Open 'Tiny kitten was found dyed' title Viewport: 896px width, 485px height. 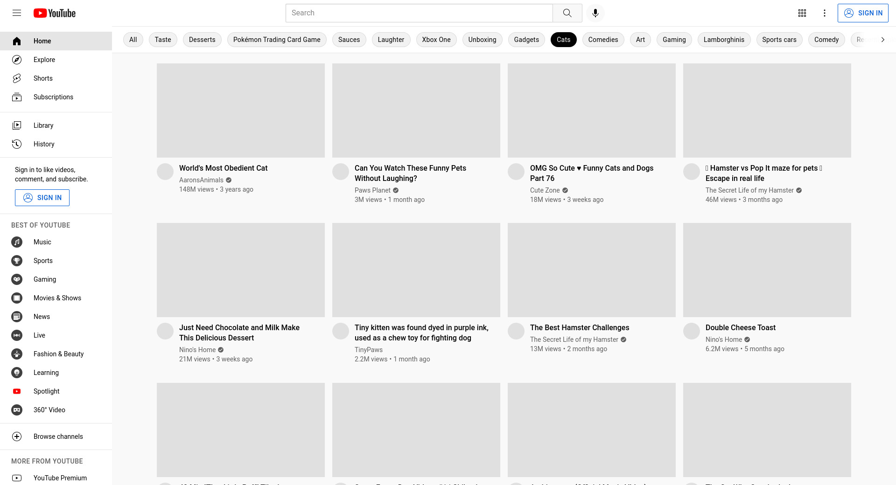tap(421, 333)
